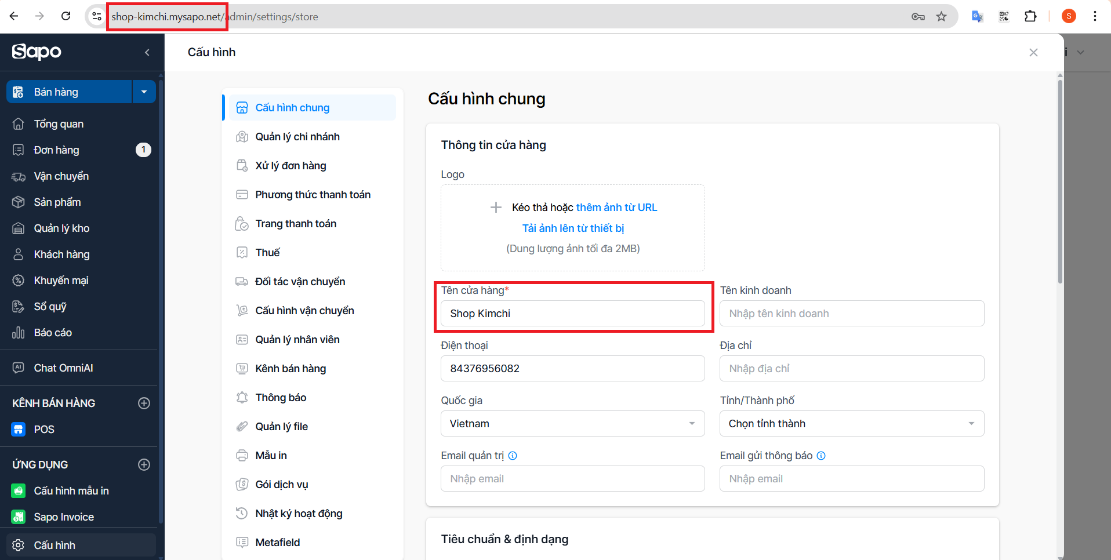Screen dimensions: 1111x560
Task: Click the password key icon in address bar
Action: pyautogui.click(x=918, y=17)
